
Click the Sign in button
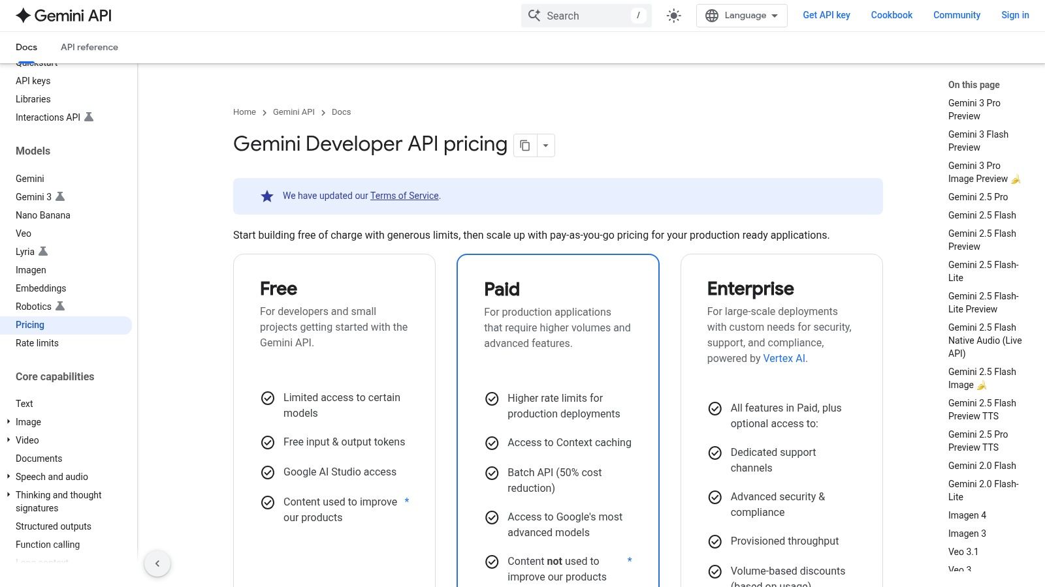pos(1014,15)
